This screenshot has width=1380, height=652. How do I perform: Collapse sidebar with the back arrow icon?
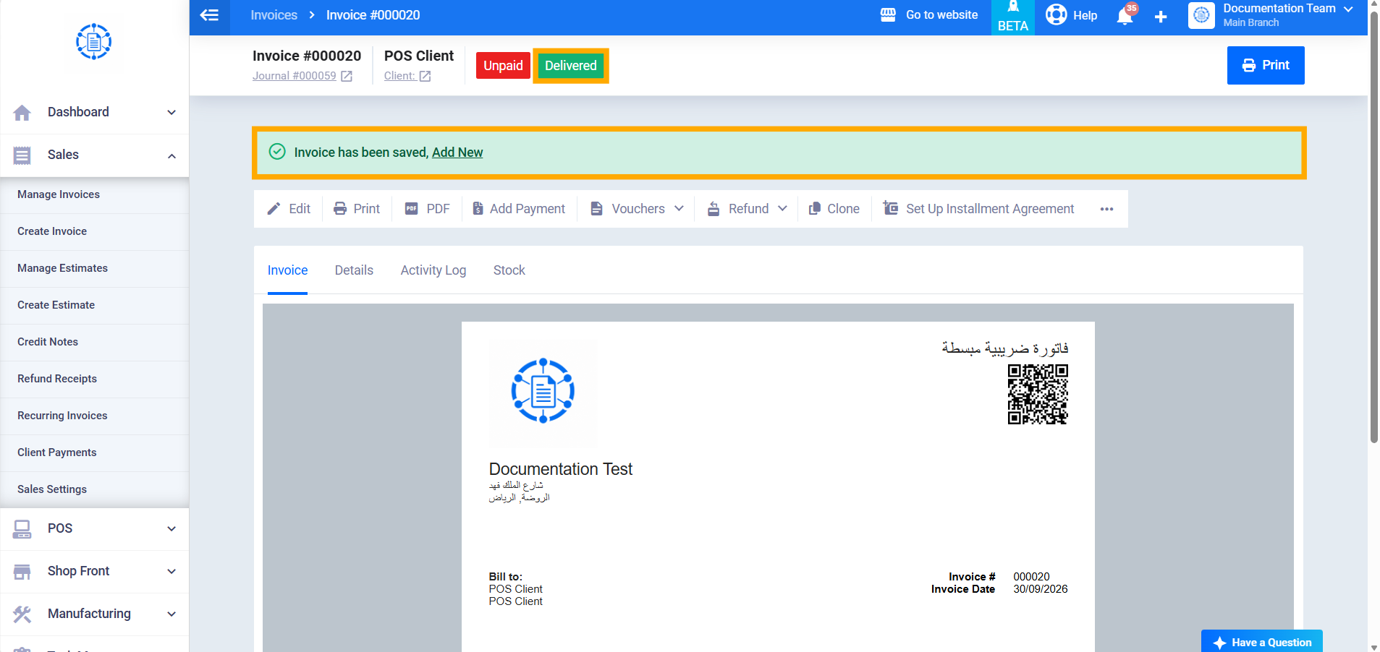pos(209,15)
